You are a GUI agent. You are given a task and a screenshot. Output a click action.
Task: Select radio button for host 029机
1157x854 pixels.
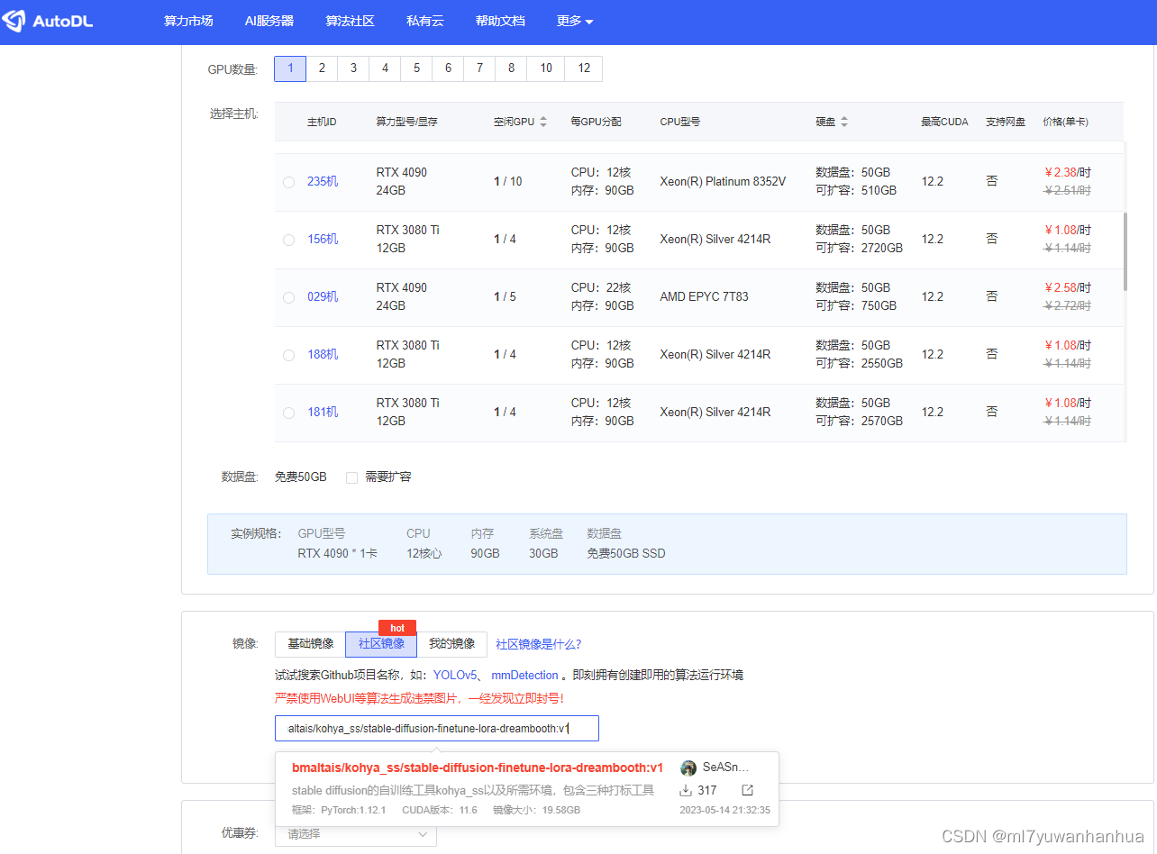(x=288, y=297)
